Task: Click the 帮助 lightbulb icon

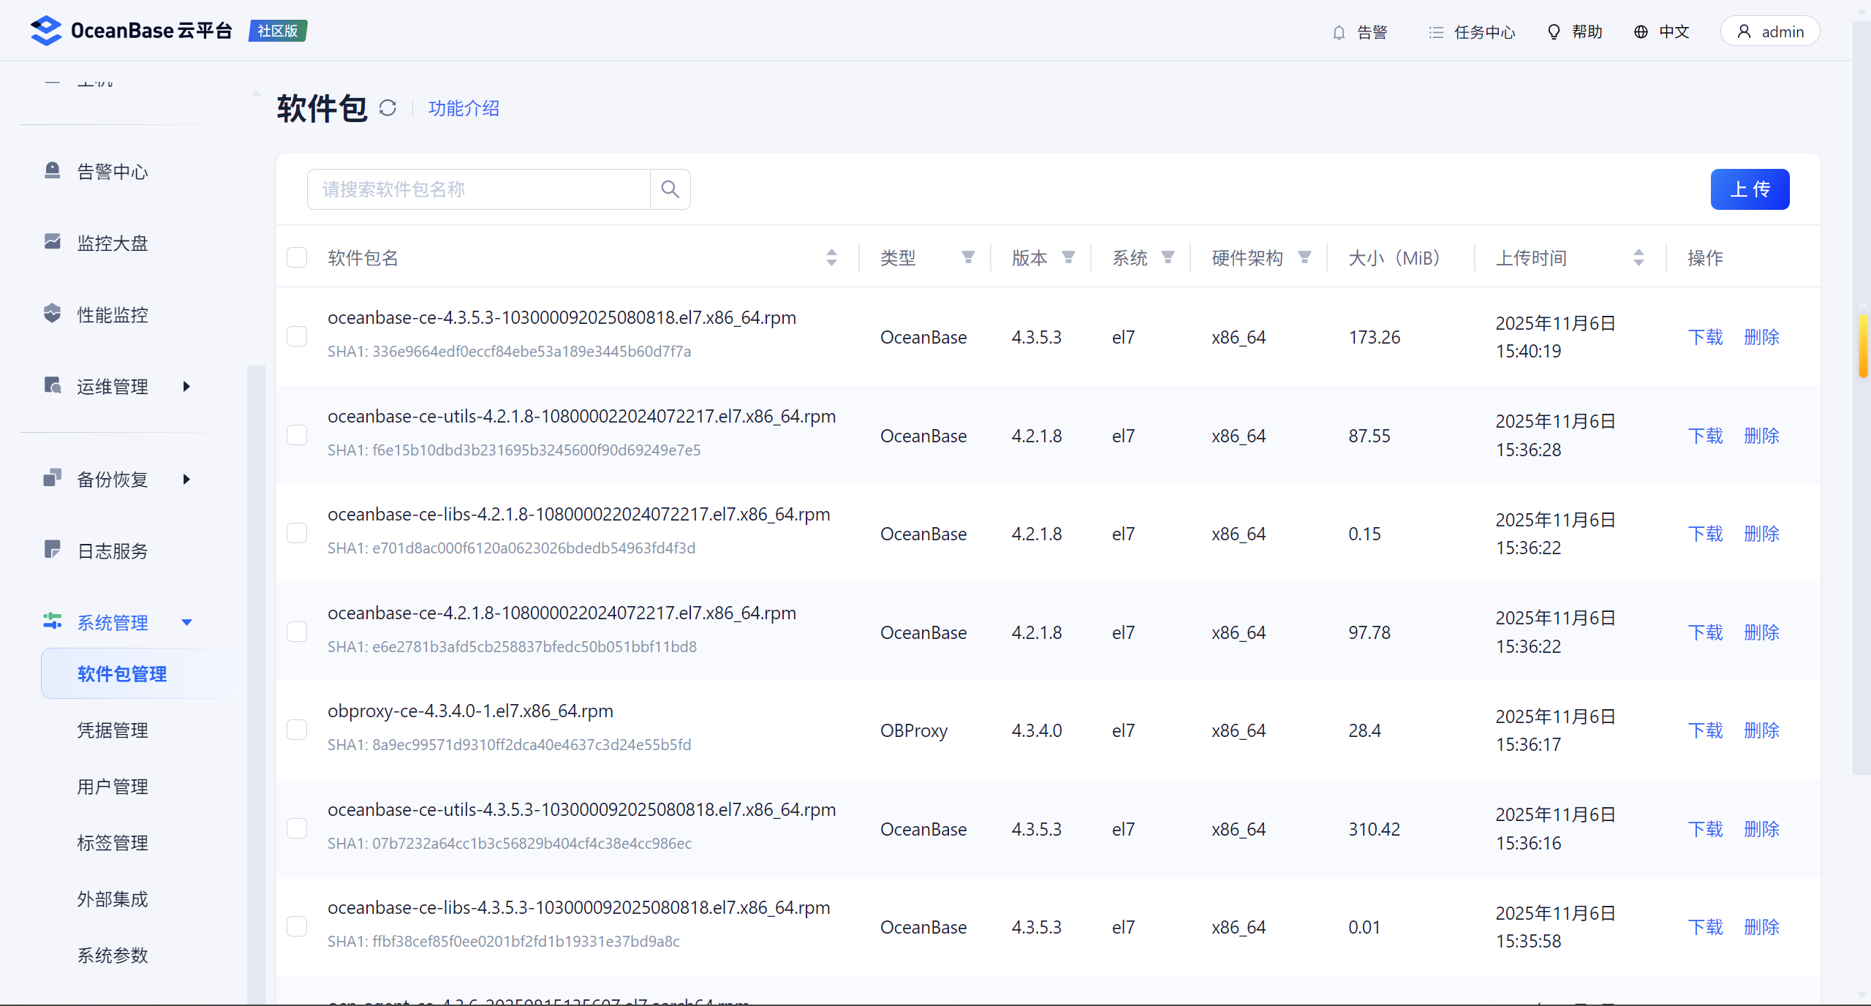Action: [x=1554, y=32]
